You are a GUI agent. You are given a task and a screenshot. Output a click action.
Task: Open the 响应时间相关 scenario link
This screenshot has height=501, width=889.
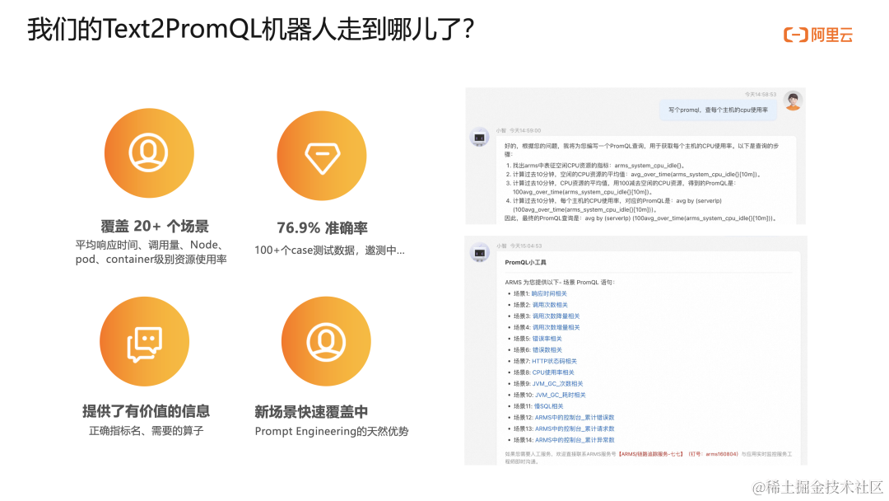click(549, 294)
